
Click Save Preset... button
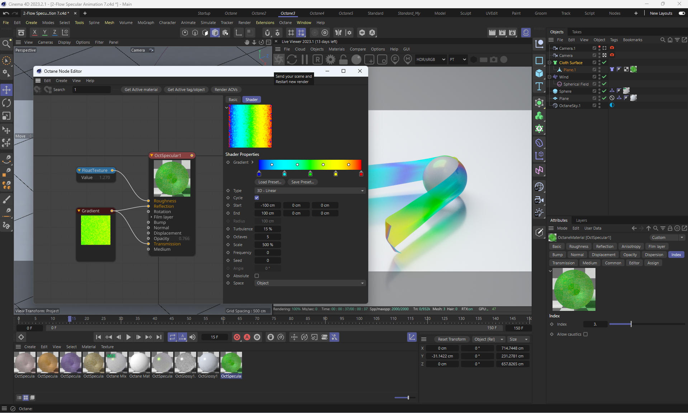pyautogui.click(x=303, y=182)
